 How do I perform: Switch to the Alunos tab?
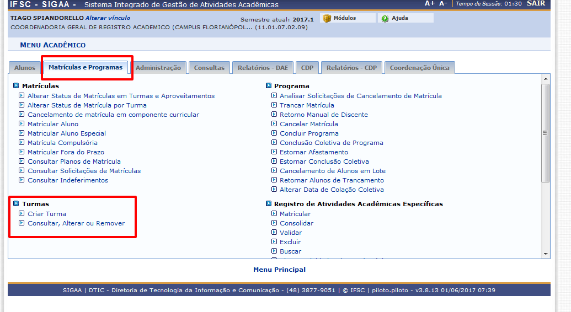[x=25, y=68]
